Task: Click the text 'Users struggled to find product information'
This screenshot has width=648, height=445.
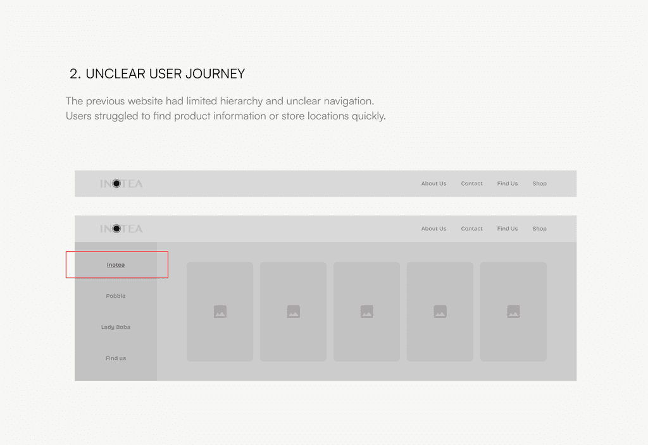Action: 166,116
